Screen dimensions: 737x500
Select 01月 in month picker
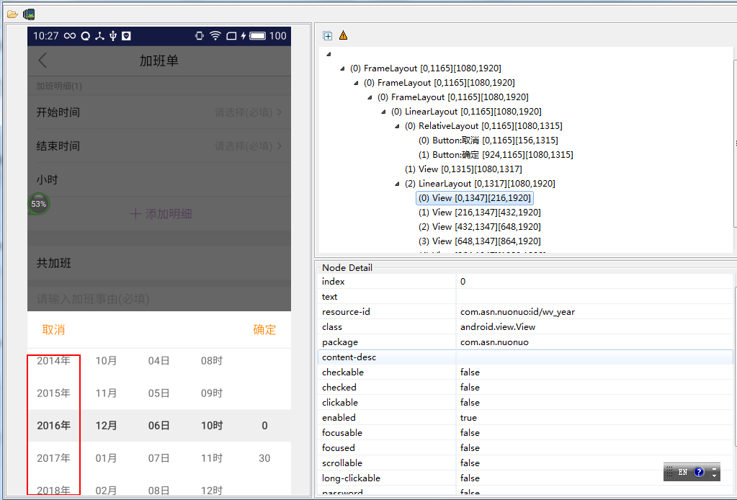pos(106,458)
